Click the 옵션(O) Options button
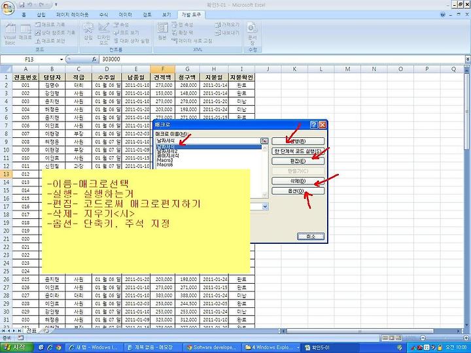 click(298, 191)
